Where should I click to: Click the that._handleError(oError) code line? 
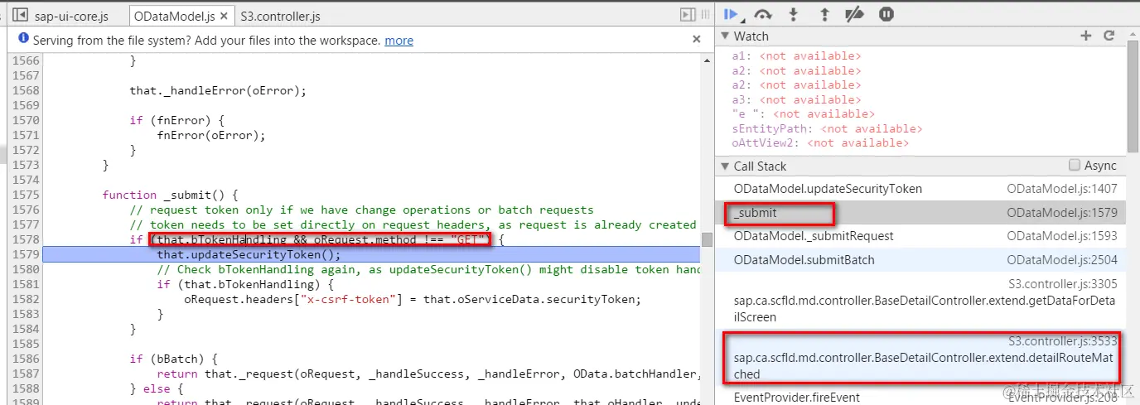click(218, 90)
